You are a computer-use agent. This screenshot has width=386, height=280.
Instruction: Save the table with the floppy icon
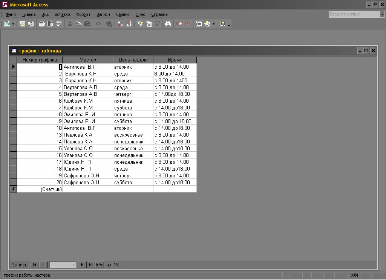22,24
